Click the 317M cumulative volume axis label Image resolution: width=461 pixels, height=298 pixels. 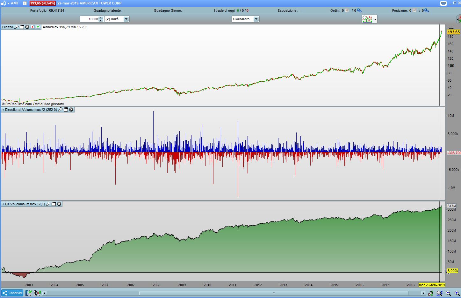(x=452, y=206)
